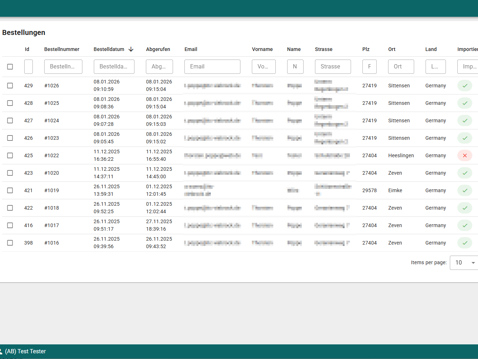Click the Strasse filter text box
Image resolution: width=478 pixels, height=359 pixels.
point(333,67)
